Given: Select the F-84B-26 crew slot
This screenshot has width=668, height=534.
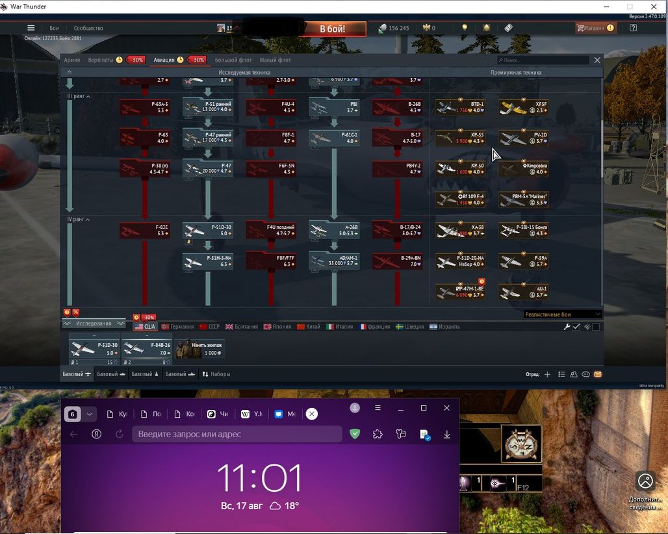Looking at the screenshot, I should tap(147, 350).
